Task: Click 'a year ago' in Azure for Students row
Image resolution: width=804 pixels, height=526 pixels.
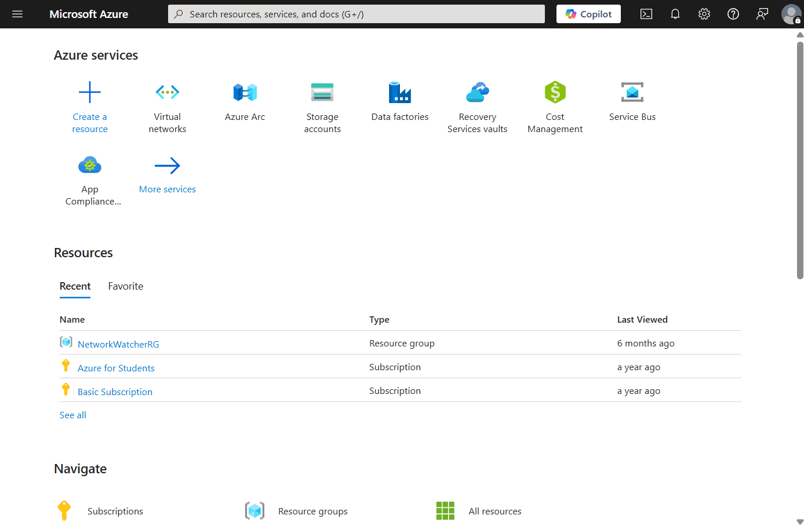Action: pyautogui.click(x=639, y=367)
